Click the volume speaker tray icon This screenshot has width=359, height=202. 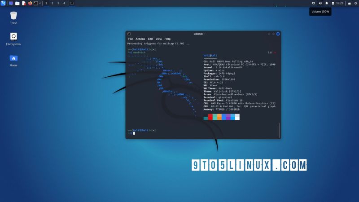320,3
